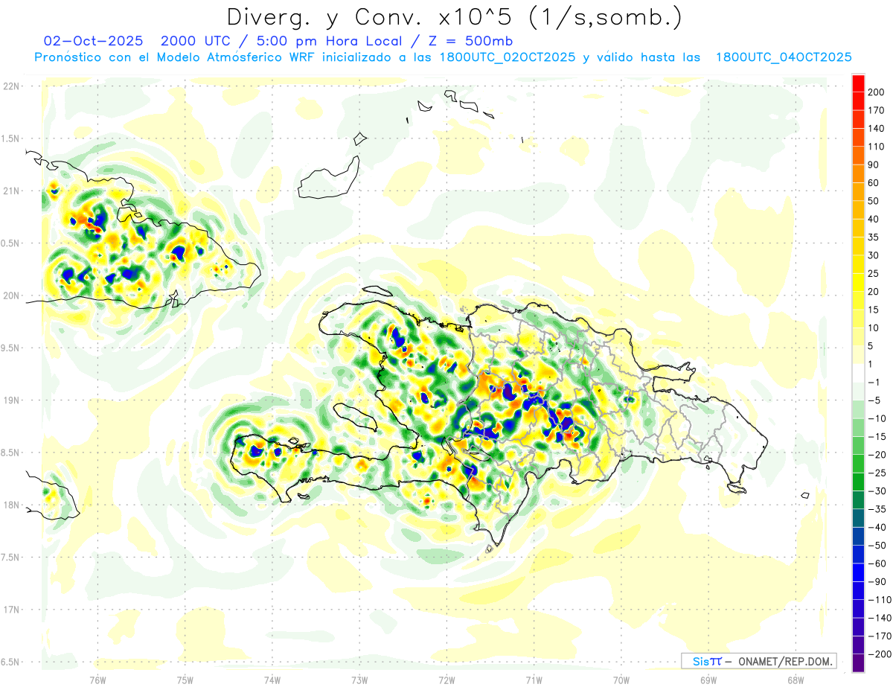Click the '-5' color scale label
The height and width of the screenshot is (690, 893).
pyautogui.click(x=874, y=400)
